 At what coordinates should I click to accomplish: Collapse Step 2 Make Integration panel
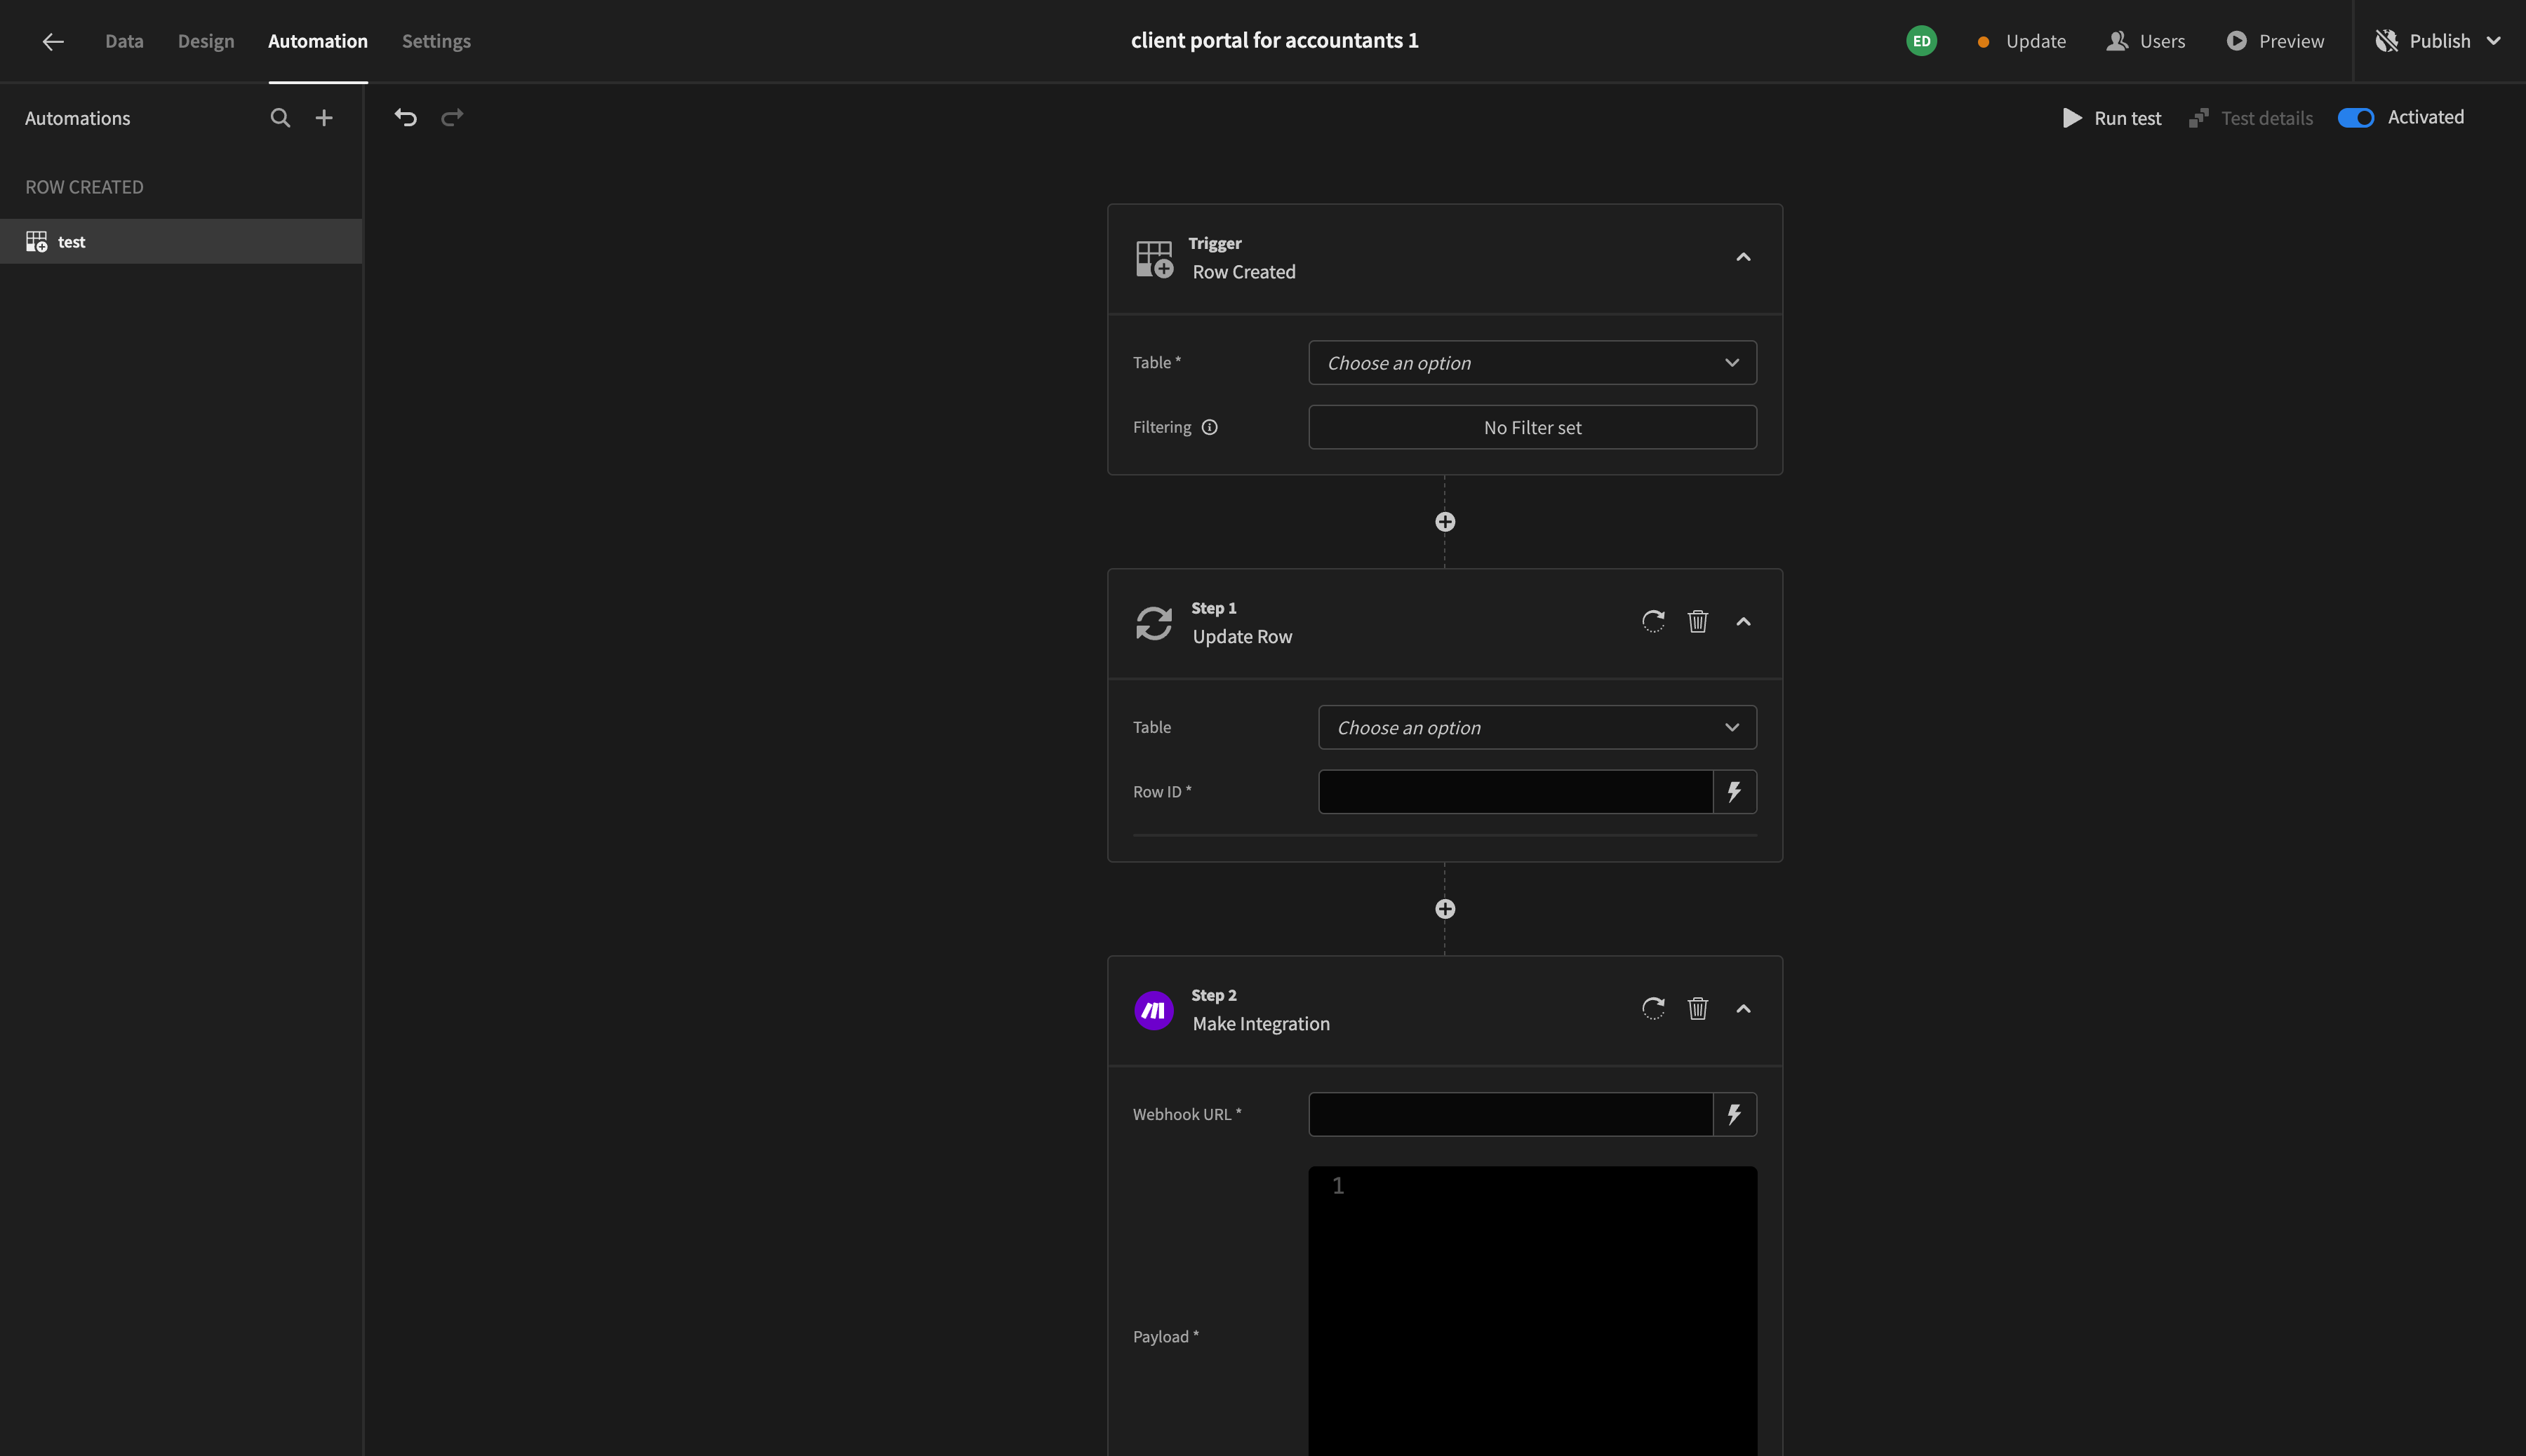[1743, 1009]
